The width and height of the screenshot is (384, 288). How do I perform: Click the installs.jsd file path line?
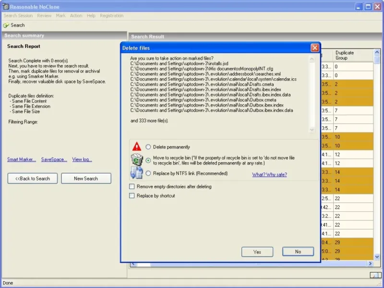tap(179, 63)
